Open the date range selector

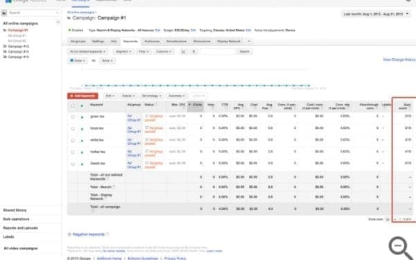[376, 14]
